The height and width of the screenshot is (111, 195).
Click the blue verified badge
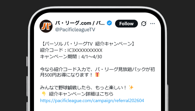[x=109, y=23]
